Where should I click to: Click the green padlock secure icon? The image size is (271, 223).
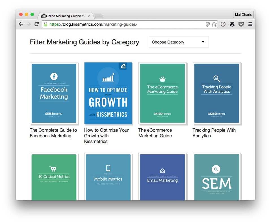[45, 24]
